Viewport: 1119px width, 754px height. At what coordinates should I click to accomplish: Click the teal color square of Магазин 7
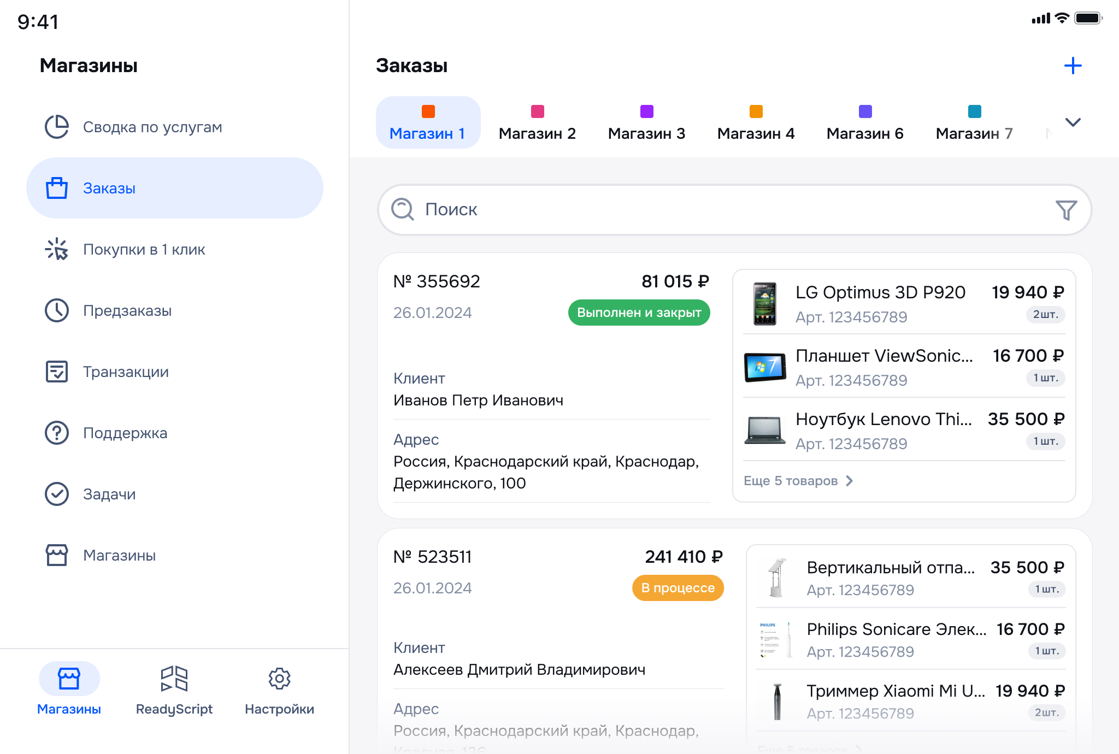[975, 111]
